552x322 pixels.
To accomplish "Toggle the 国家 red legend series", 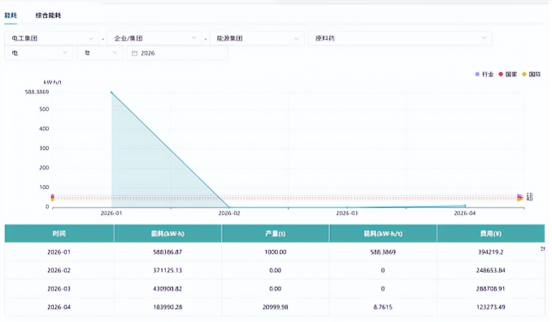I will click(x=507, y=74).
